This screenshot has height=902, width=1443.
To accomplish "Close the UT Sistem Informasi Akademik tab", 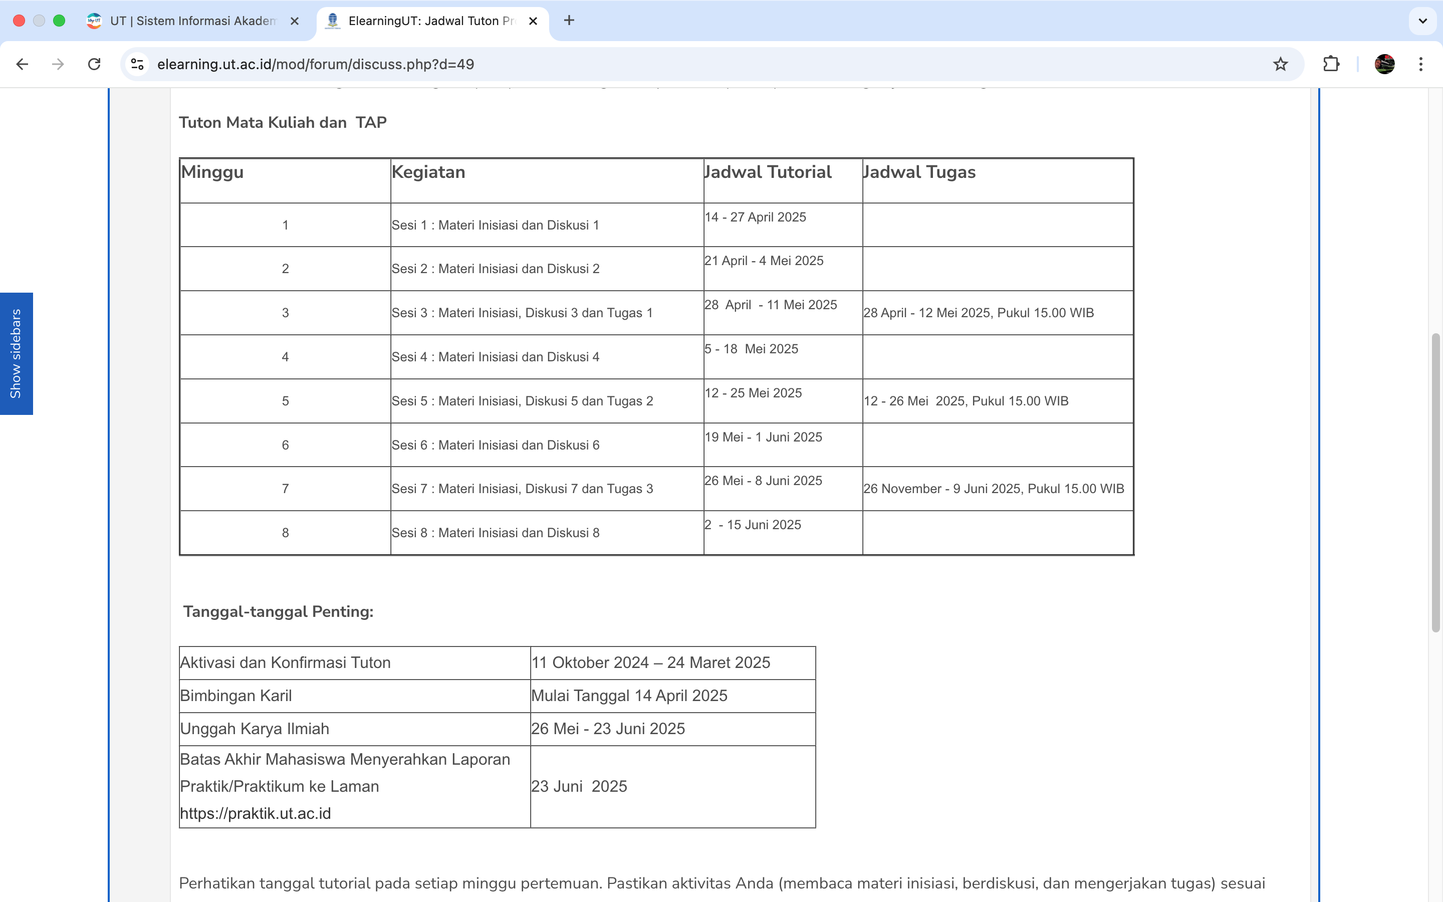I will [x=295, y=21].
